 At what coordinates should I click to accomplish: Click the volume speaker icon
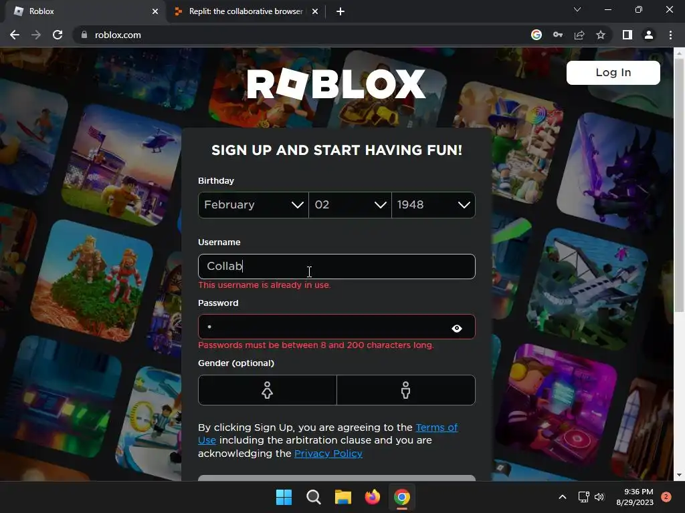tap(599, 497)
